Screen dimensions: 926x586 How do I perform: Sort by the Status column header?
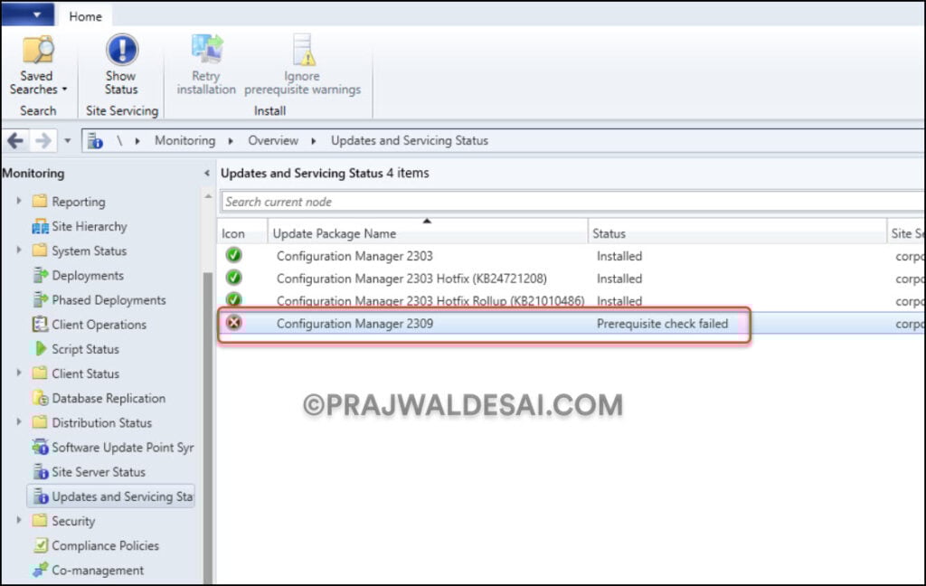click(x=737, y=233)
